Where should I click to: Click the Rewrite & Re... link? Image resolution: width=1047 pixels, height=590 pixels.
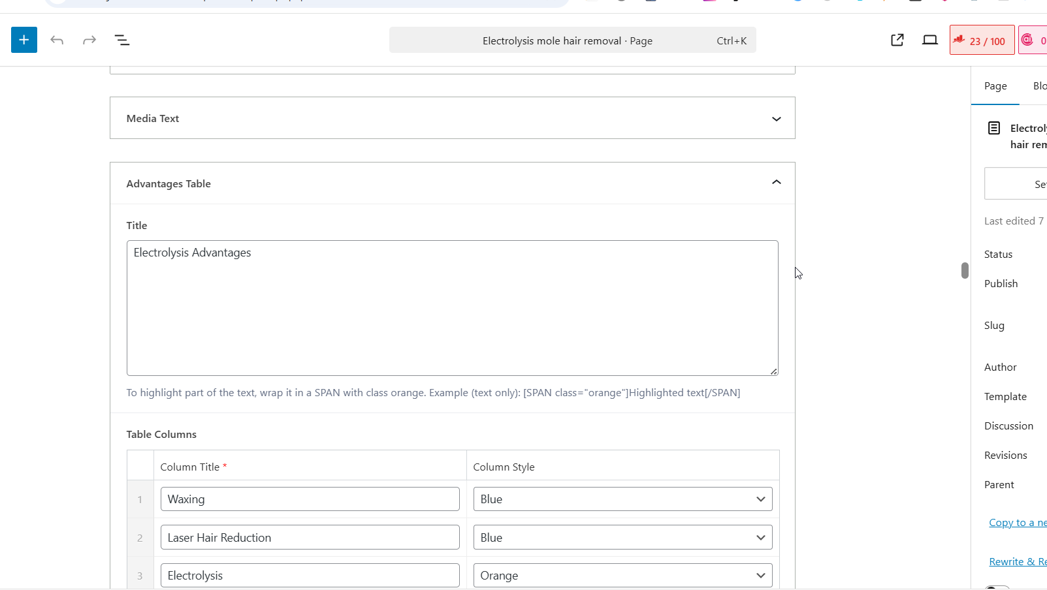click(1017, 562)
